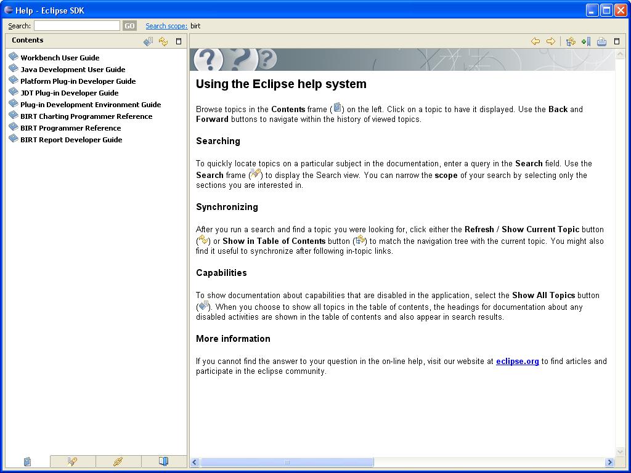Open the Bookmarks tab at bottom

click(x=164, y=461)
